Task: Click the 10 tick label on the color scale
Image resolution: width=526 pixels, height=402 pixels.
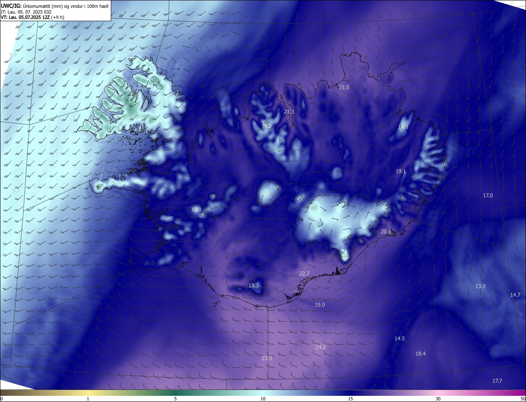Action: (263, 399)
